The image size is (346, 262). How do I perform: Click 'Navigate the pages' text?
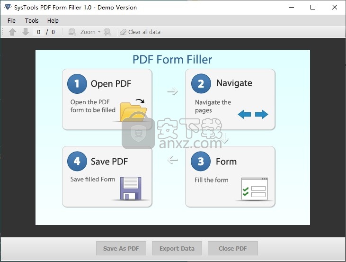click(213, 106)
